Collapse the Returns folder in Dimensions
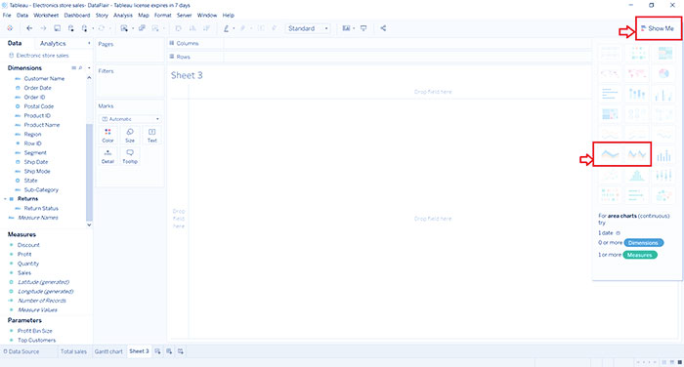684x367 pixels. point(5,199)
